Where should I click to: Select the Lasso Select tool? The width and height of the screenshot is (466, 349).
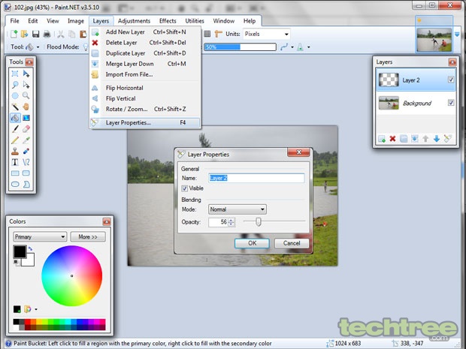(15, 85)
